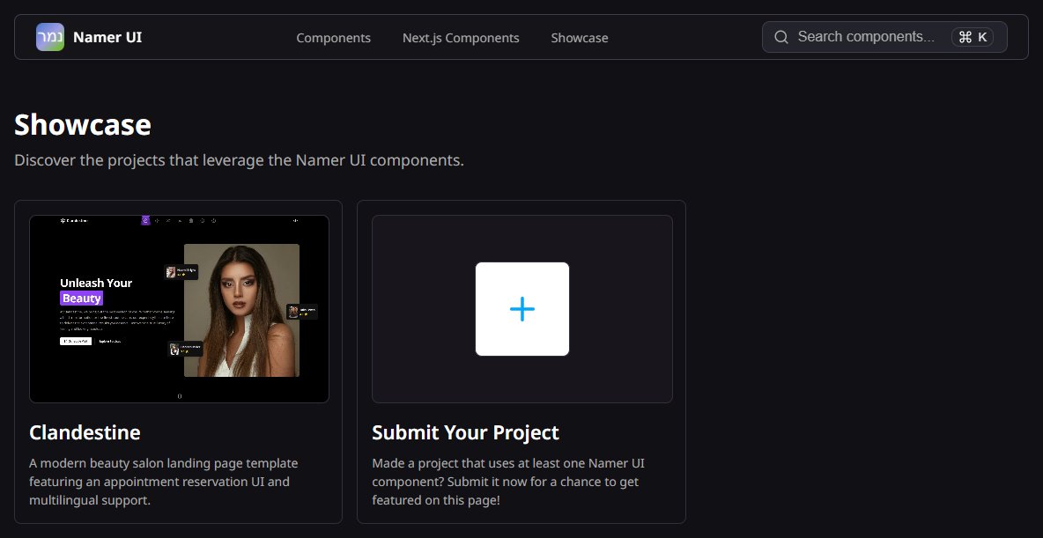The width and height of the screenshot is (1043, 538).
Task: Open the Clandestine project title
Action: click(85, 432)
